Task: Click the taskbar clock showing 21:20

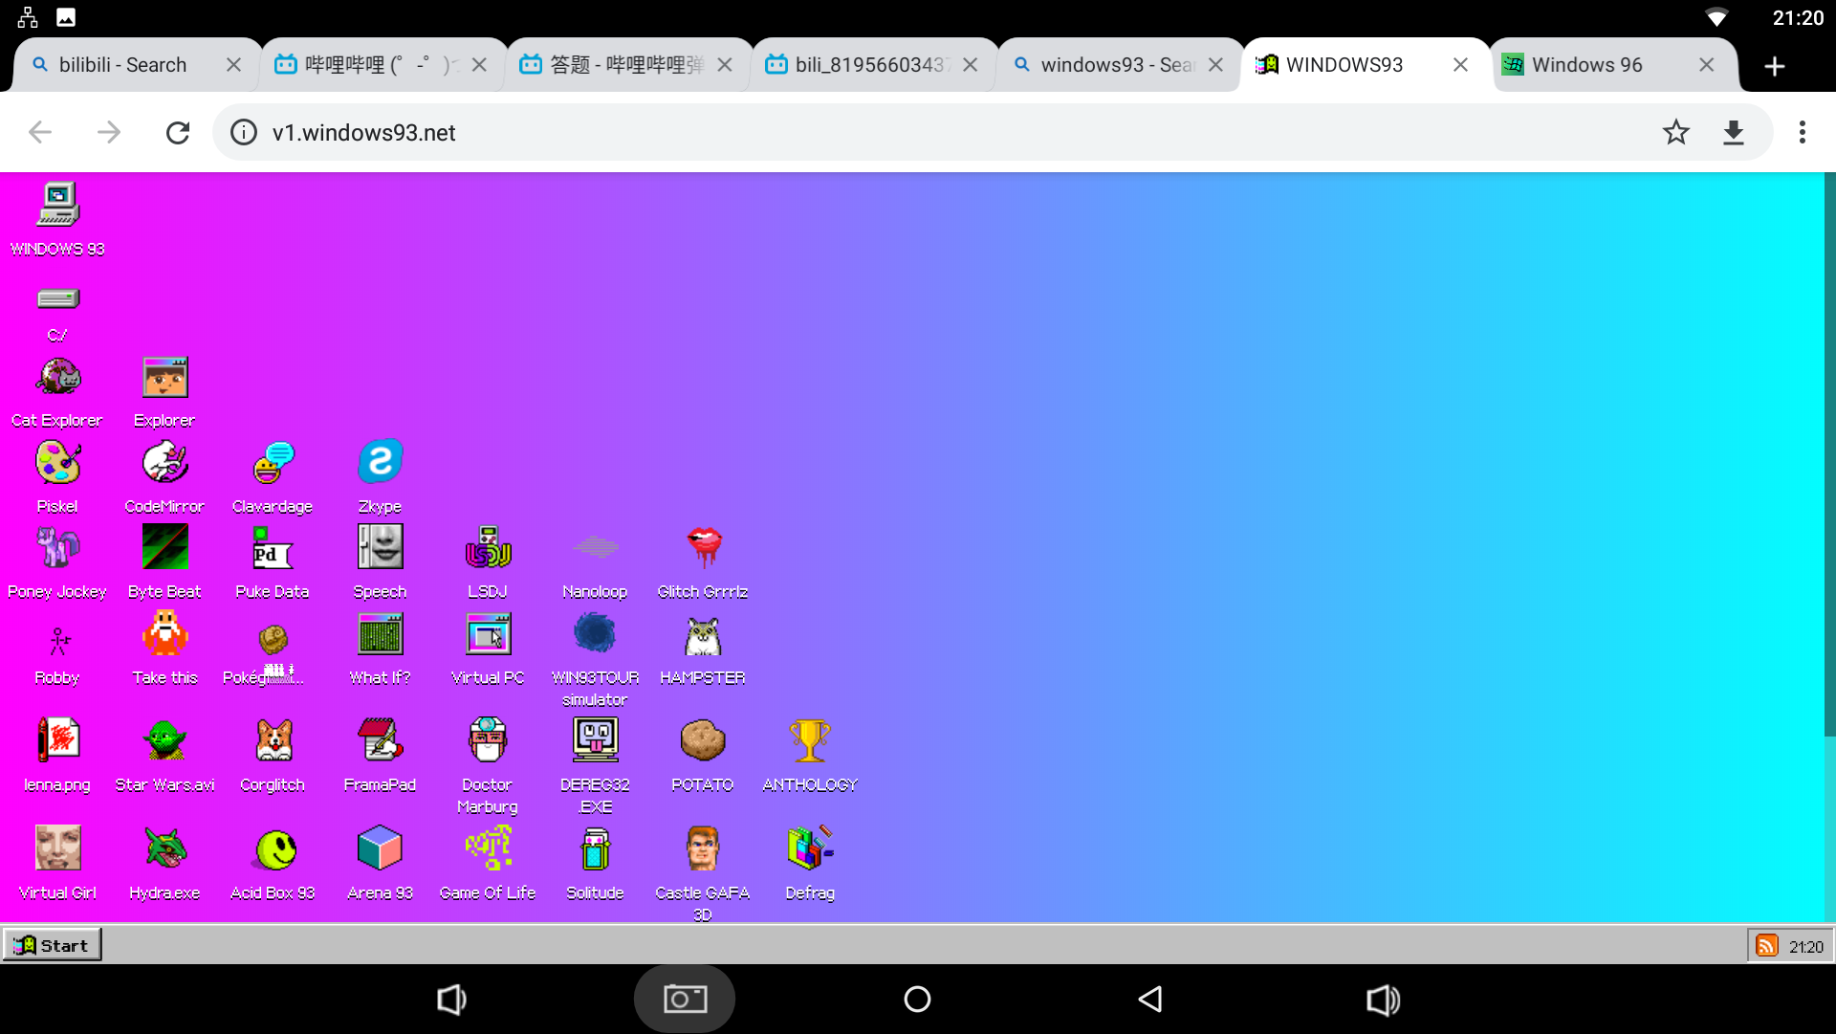Action: [x=1806, y=946]
